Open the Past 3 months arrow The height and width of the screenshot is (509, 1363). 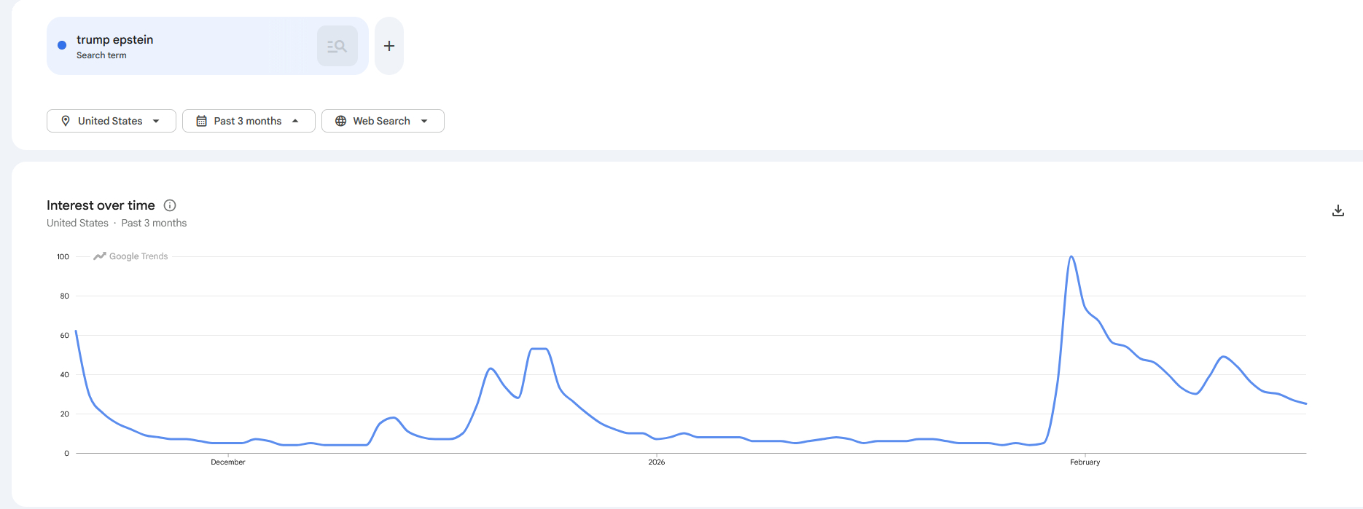295,121
